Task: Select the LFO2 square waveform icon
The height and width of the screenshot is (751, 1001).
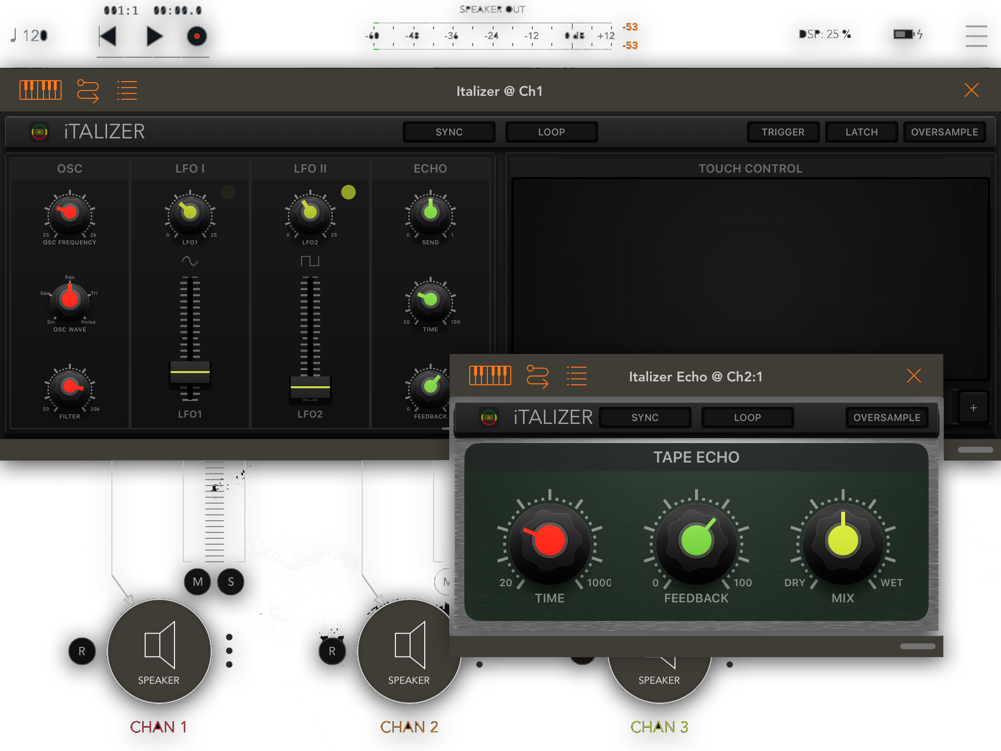Action: coord(310,261)
